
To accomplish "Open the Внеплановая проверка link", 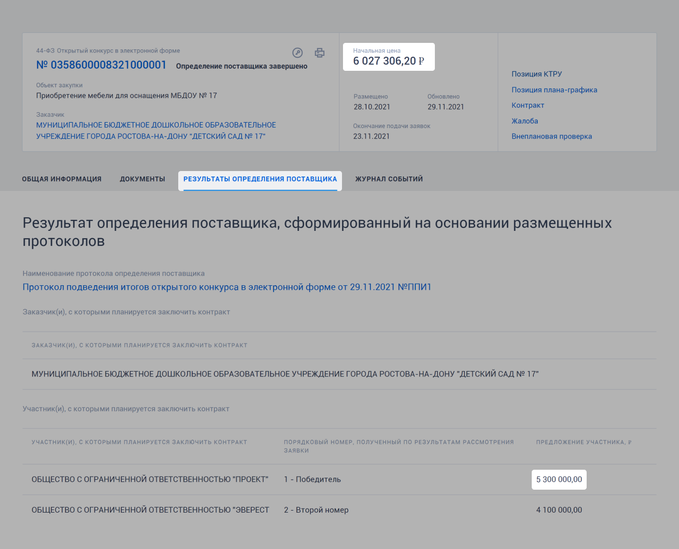I will 552,136.
